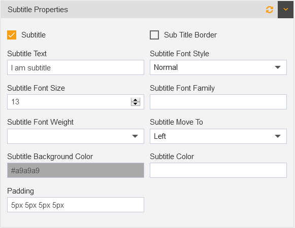Image resolution: width=295 pixels, height=228 pixels.
Task: Click the arrow of Move To dropdown
Action: click(278, 136)
